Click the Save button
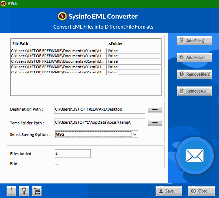The height and width of the screenshot is (198, 219). (169, 191)
